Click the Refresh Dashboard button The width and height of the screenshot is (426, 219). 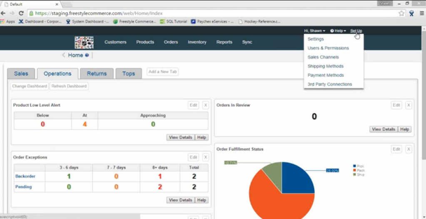(x=69, y=86)
